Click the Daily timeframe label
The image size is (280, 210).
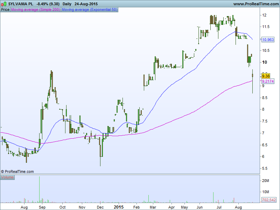click(x=67, y=4)
